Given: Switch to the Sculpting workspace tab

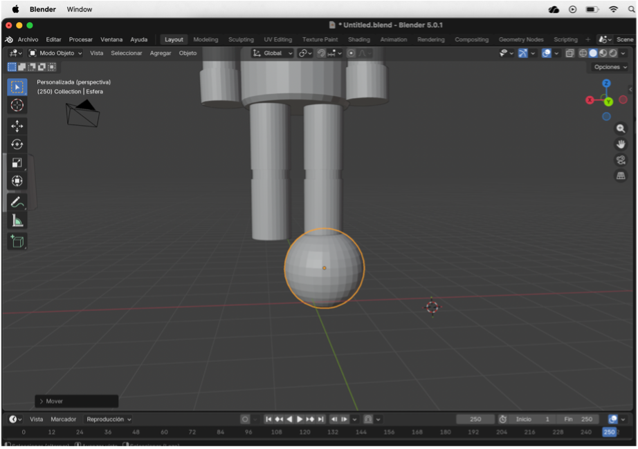Looking at the screenshot, I should (241, 39).
